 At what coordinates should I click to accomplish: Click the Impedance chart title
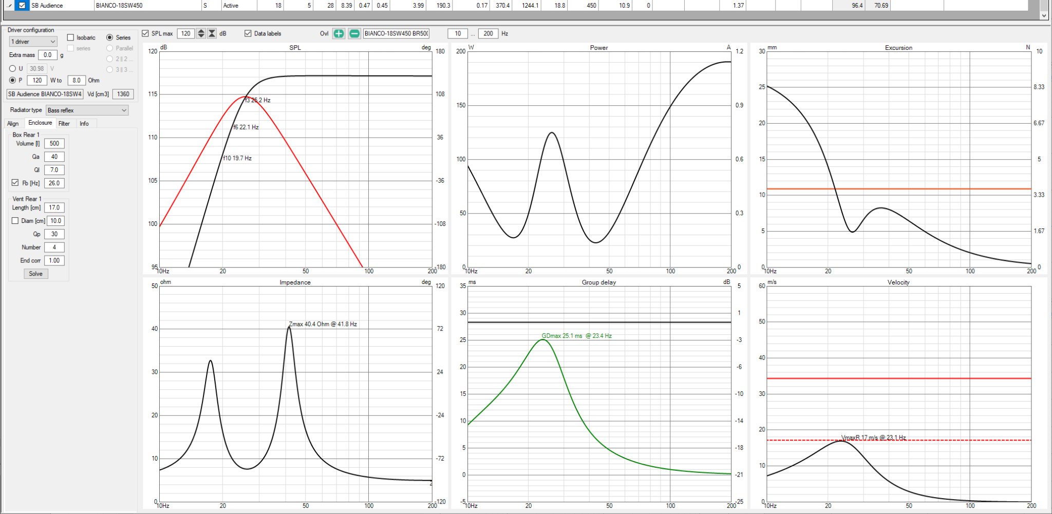295,282
